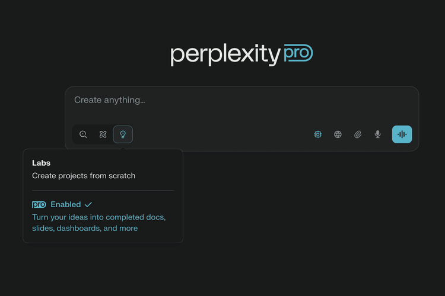Open the globe sources selector

(x=338, y=134)
